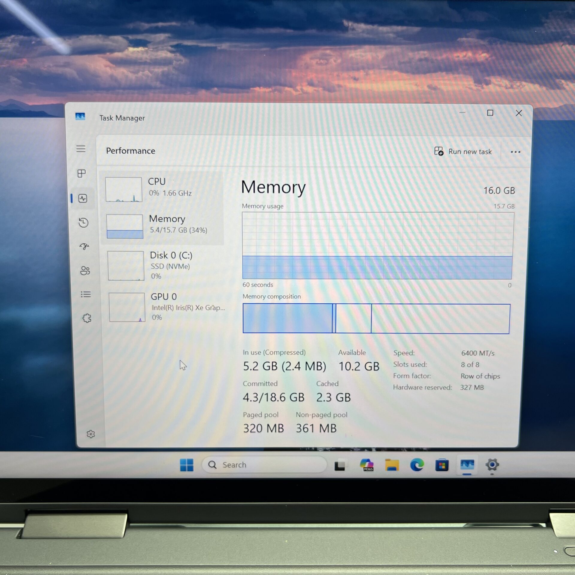Launch Microsoft Edge from taskbar
This screenshot has width=575, height=575.
[x=417, y=465]
